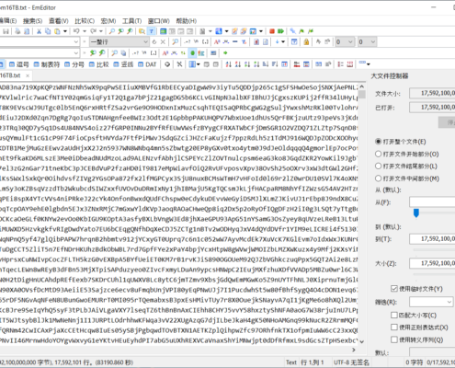Click editor vertical scrollbar down arrow
This screenshot has width=455, height=368.
pos(362,341)
